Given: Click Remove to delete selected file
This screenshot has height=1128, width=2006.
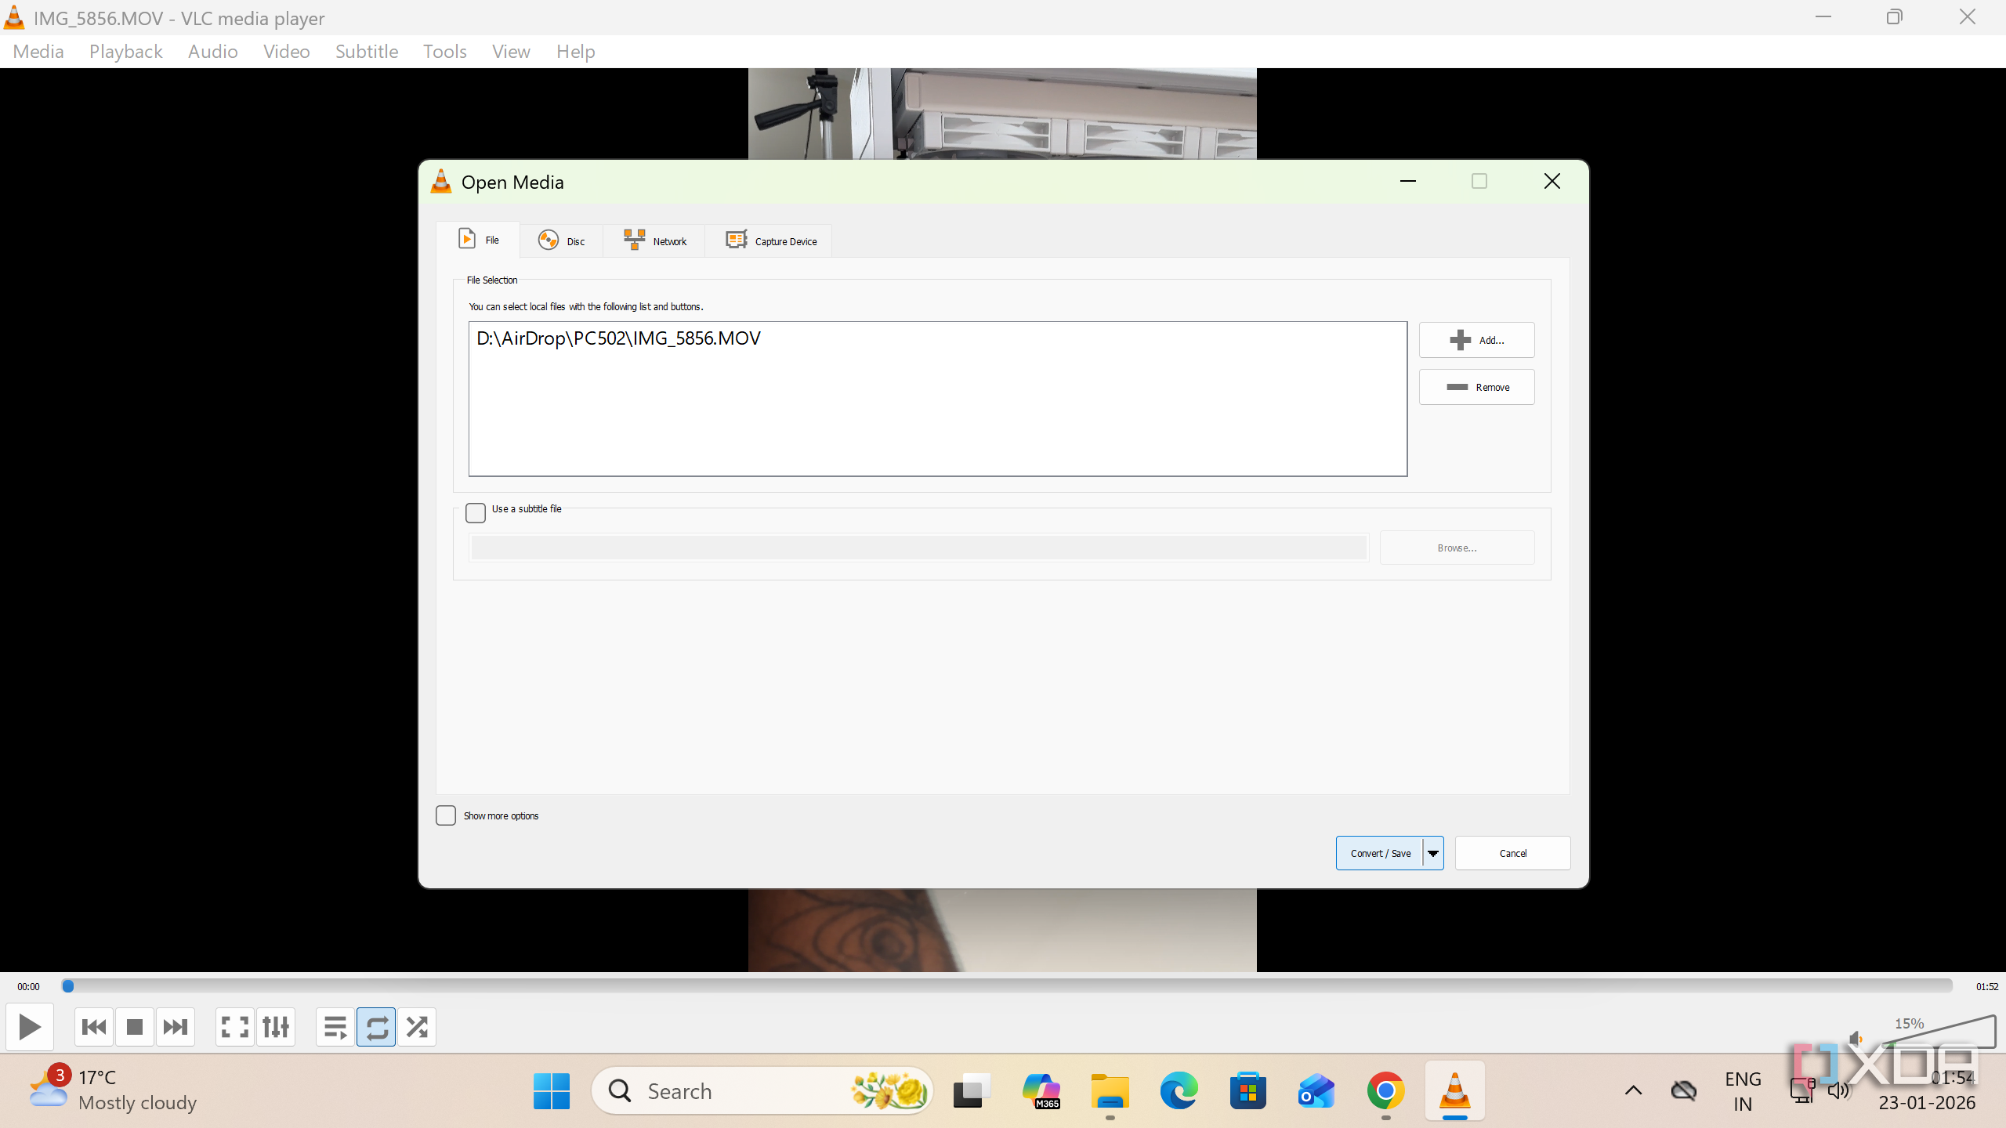Looking at the screenshot, I should (1476, 387).
